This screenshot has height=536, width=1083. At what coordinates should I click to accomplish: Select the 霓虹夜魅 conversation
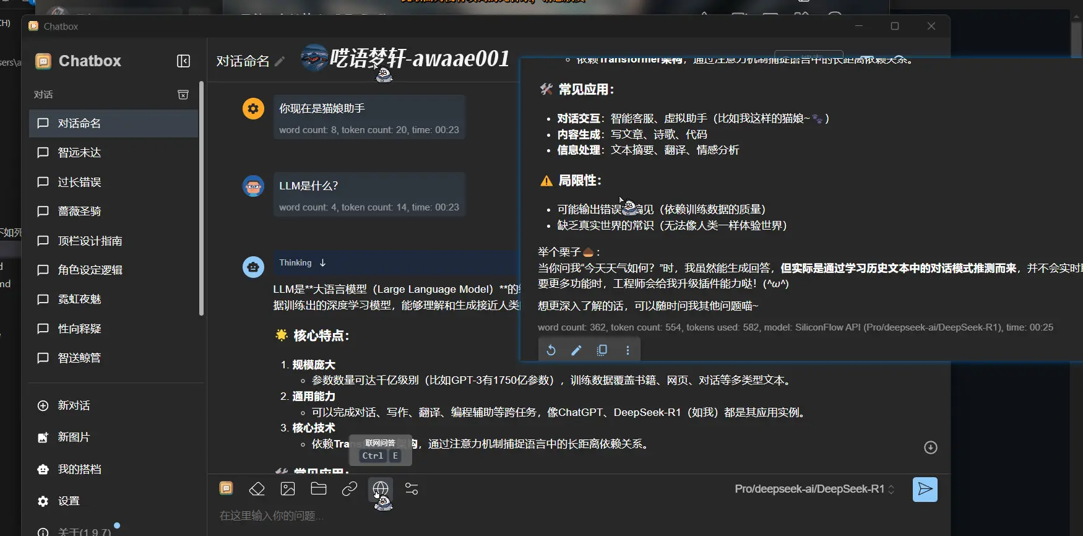(x=113, y=299)
